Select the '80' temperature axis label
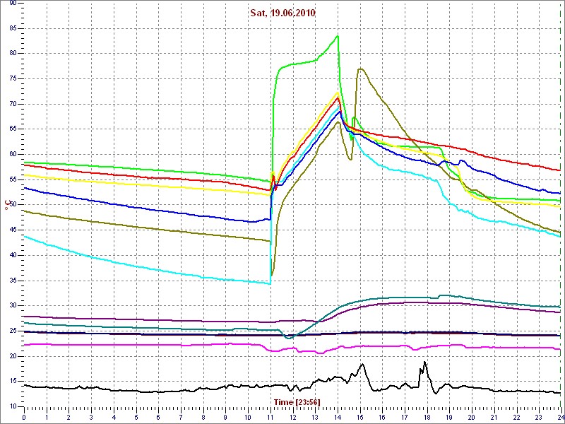565x424 pixels. click(12, 54)
